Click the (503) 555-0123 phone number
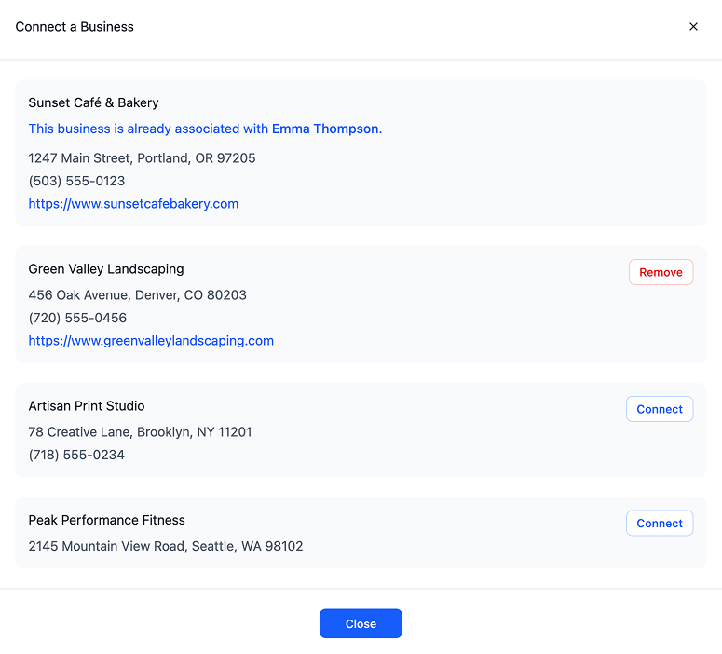The width and height of the screenshot is (722, 654). coord(76,181)
